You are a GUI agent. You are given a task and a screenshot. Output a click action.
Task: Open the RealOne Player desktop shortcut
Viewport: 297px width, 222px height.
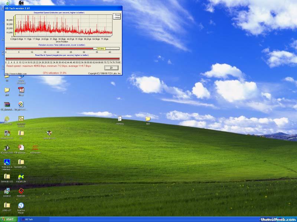21,205
